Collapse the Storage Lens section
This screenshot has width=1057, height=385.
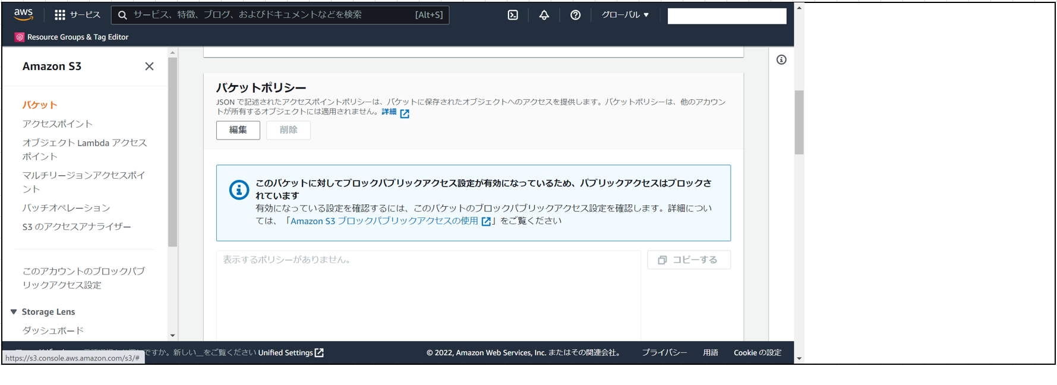14,312
